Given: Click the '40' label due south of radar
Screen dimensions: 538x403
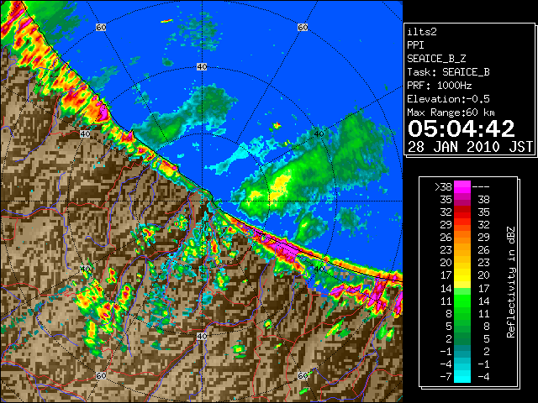Looking at the screenshot, I should [x=202, y=336].
